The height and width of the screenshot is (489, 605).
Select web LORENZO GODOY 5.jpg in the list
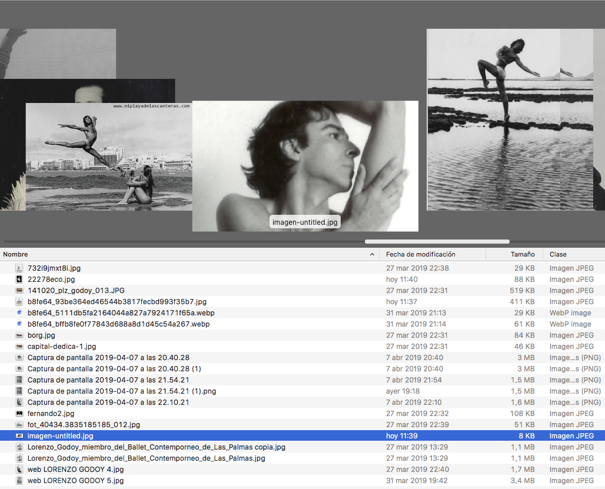pos(75,481)
